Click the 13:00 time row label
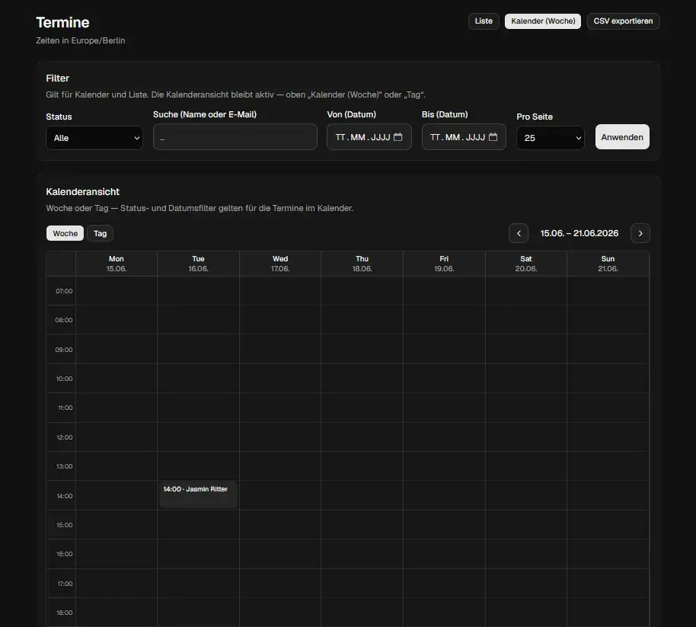Screen dimensions: 696x627 point(65,466)
